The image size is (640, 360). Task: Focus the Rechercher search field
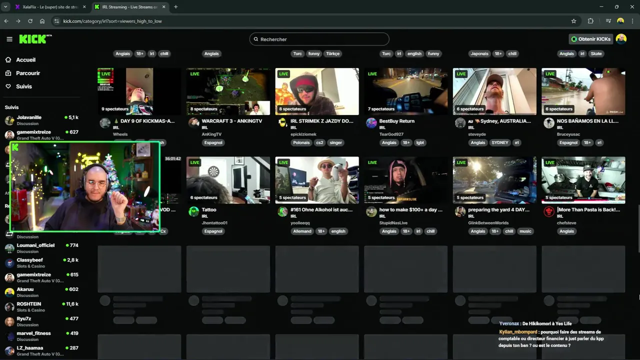[319, 39]
